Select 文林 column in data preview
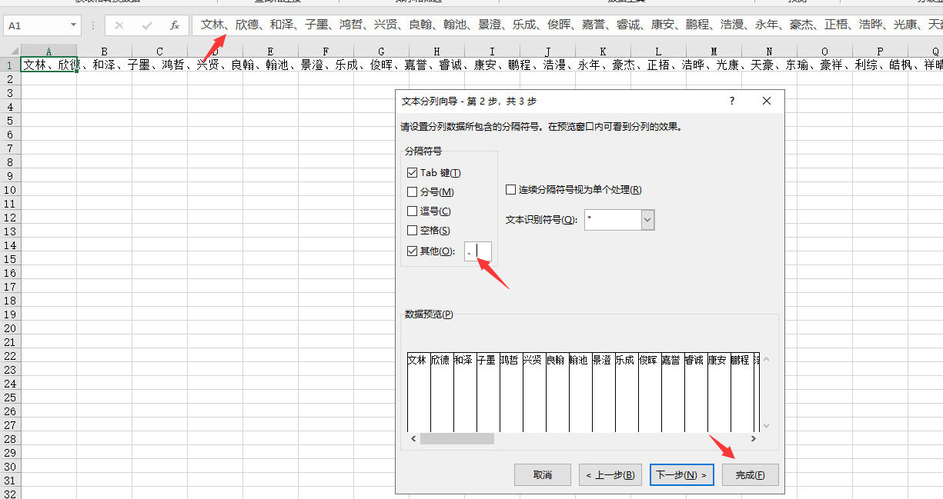943x499 pixels. (x=419, y=392)
